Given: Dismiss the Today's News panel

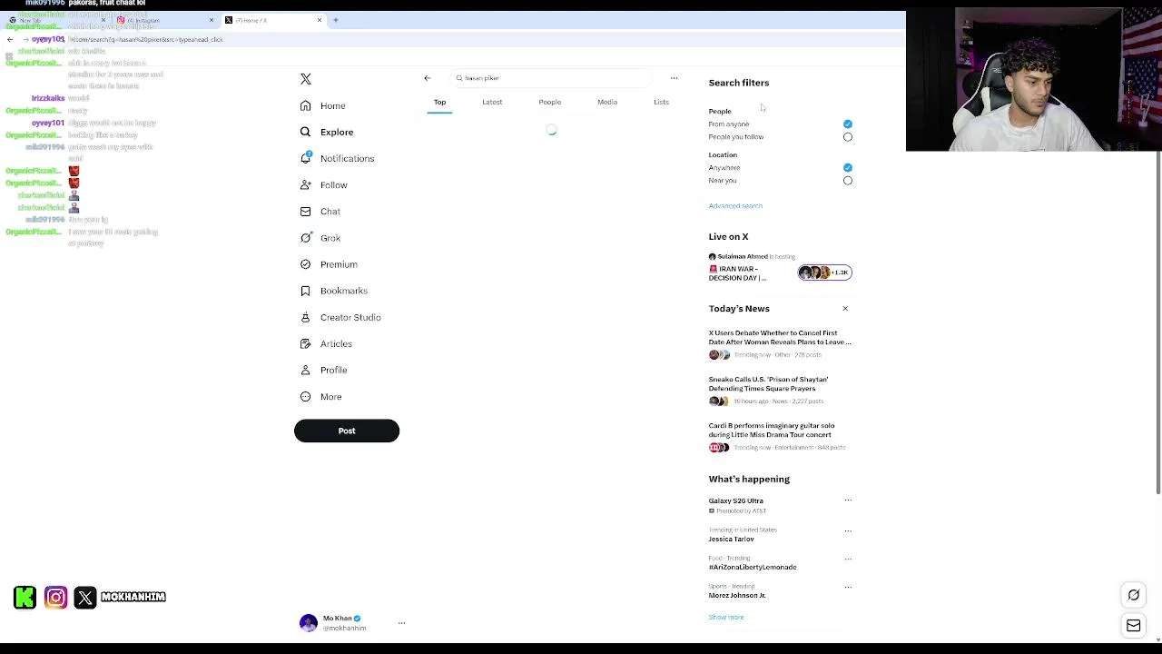Looking at the screenshot, I should (845, 309).
